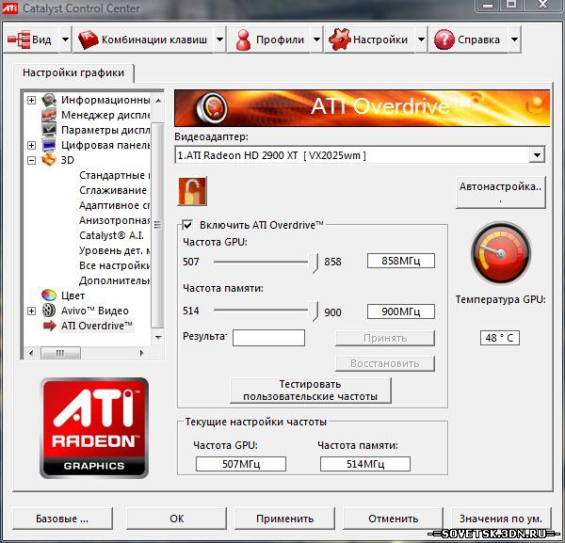
Task: Click the Отменить button
Action: (393, 519)
